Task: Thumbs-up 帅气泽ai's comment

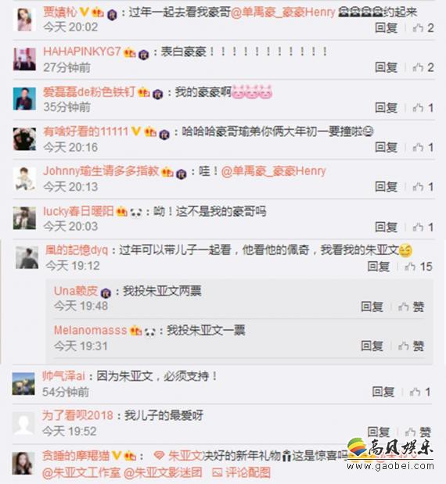Action: 420,392
